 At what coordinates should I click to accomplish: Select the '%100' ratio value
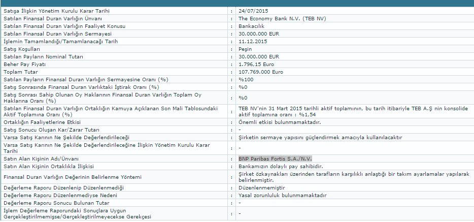246,80
